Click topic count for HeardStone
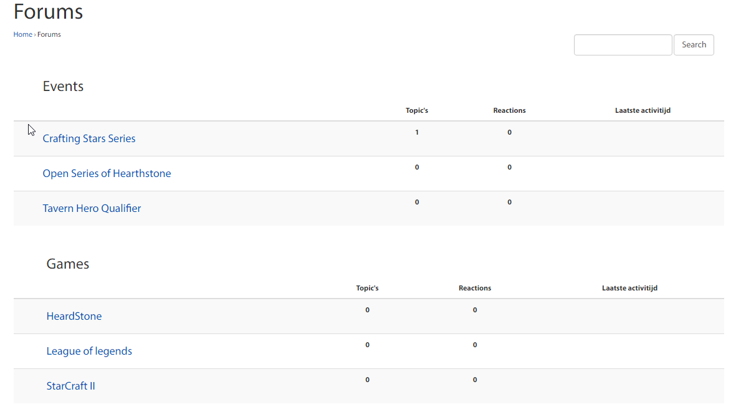The height and width of the screenshot is (412, 741). (367, 310)
